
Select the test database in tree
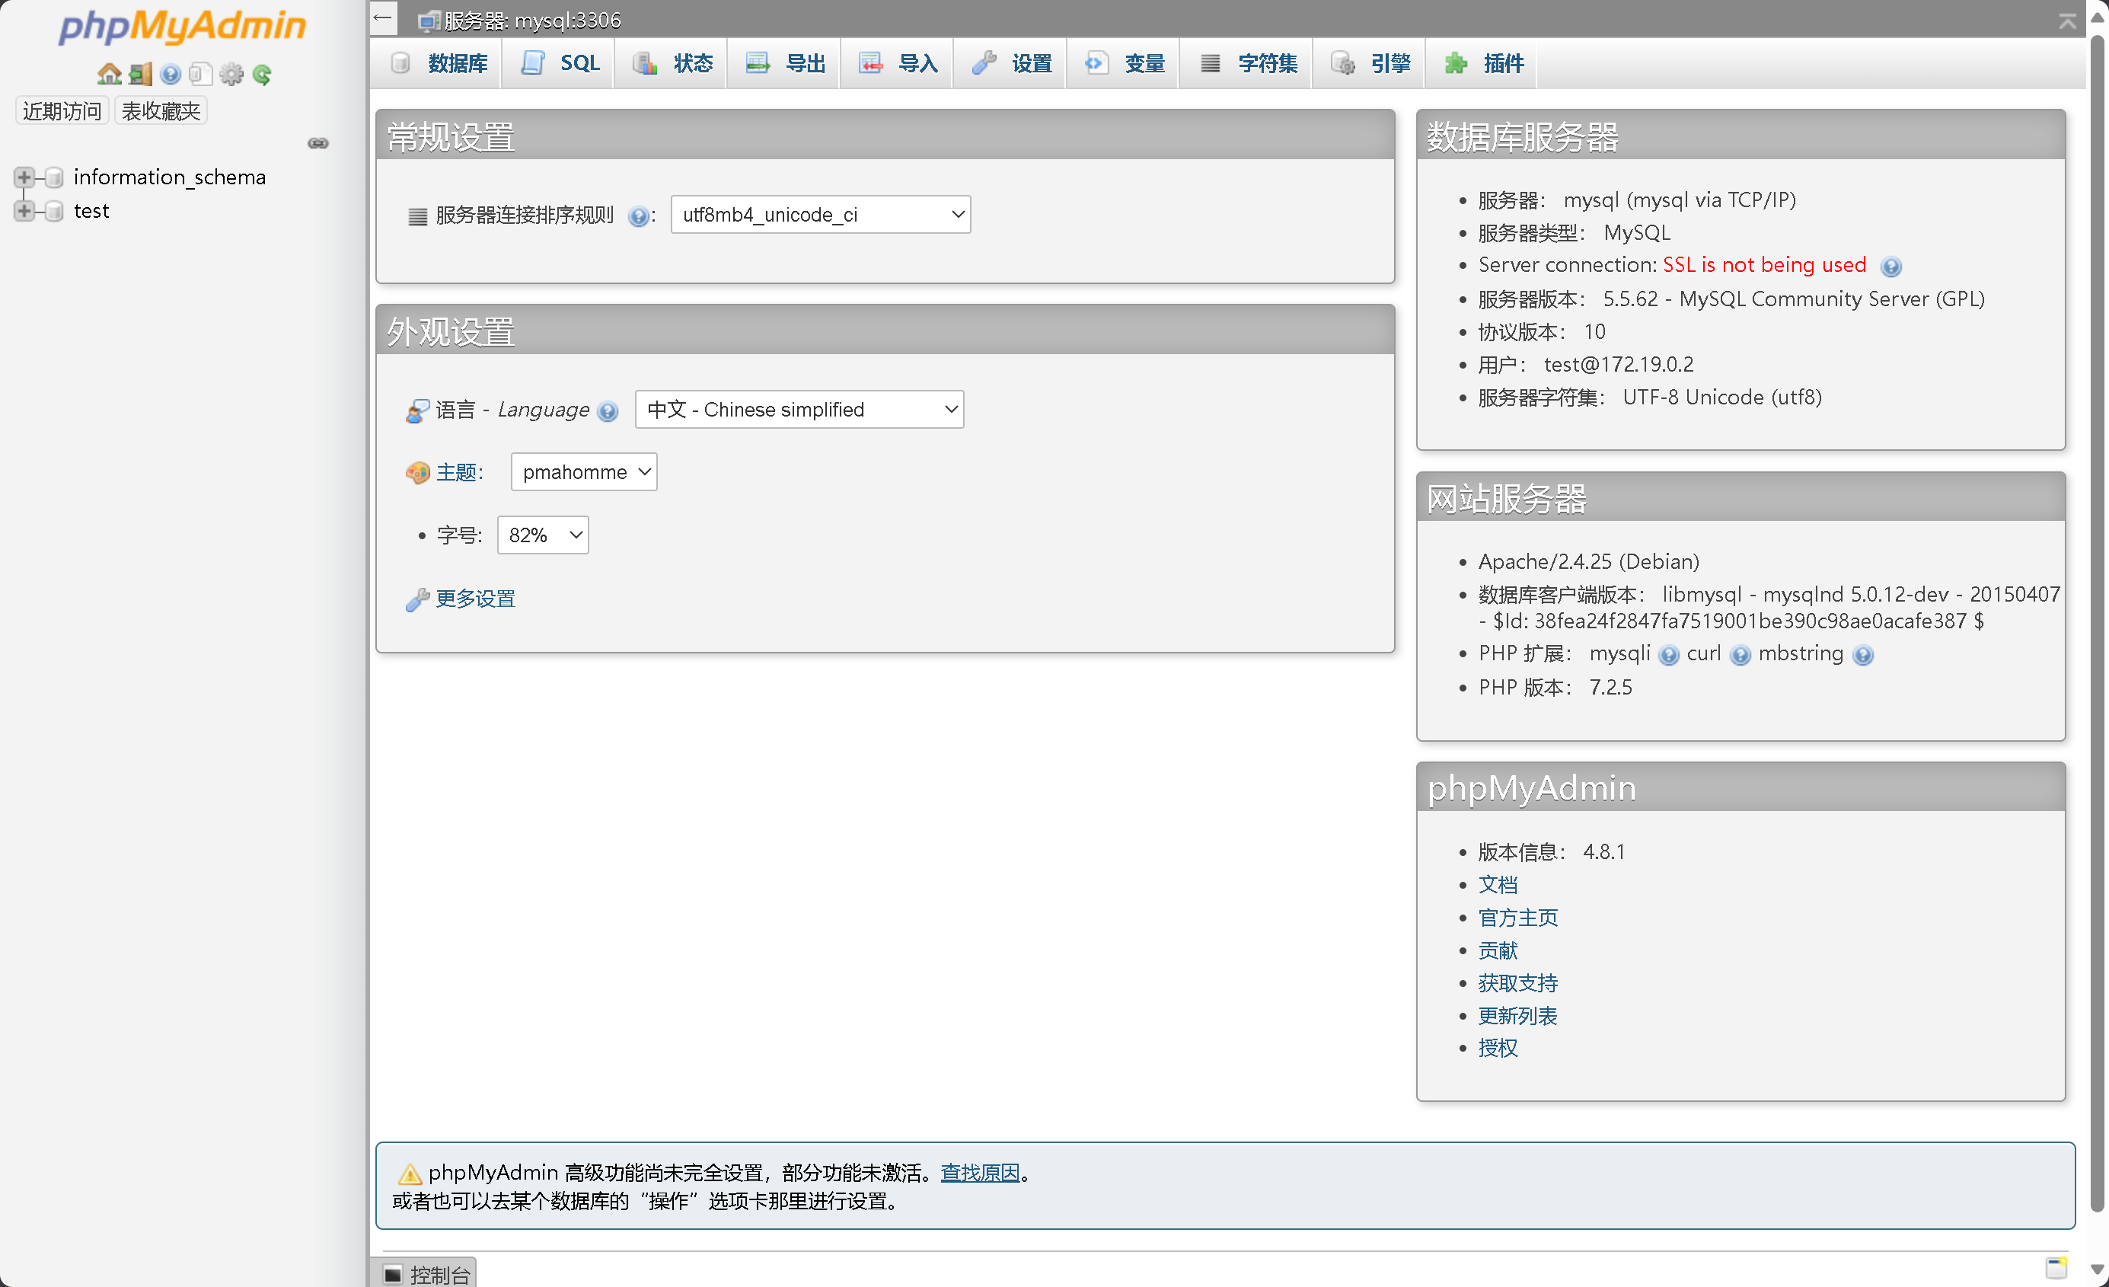point(91,211)
